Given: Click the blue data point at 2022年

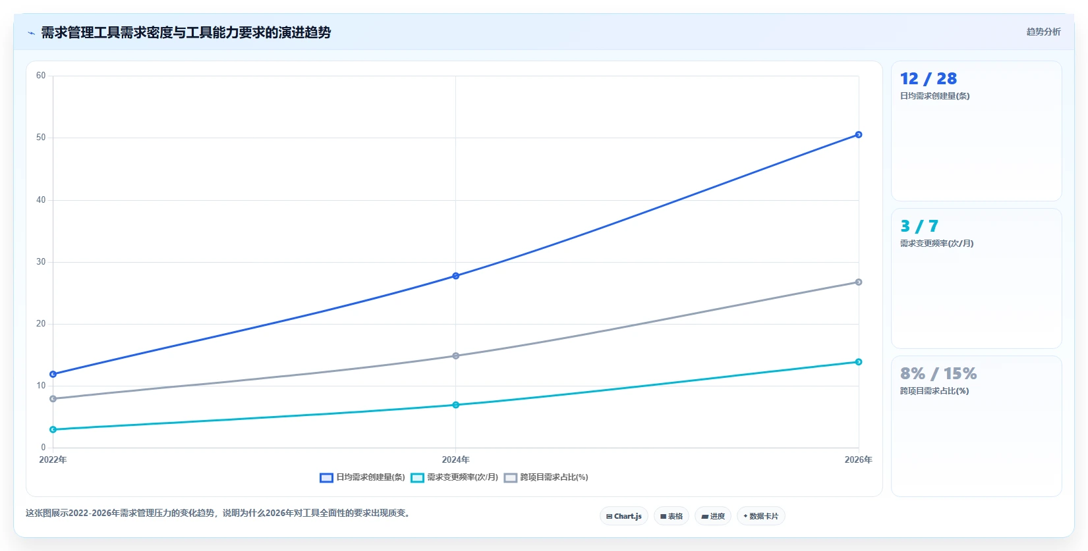Looking at the screenshot, I should coord(53,375).
